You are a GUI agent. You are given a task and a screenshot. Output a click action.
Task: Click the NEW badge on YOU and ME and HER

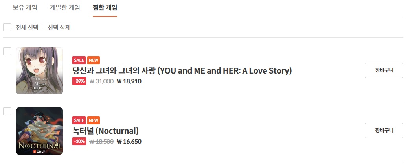[94, 60]
